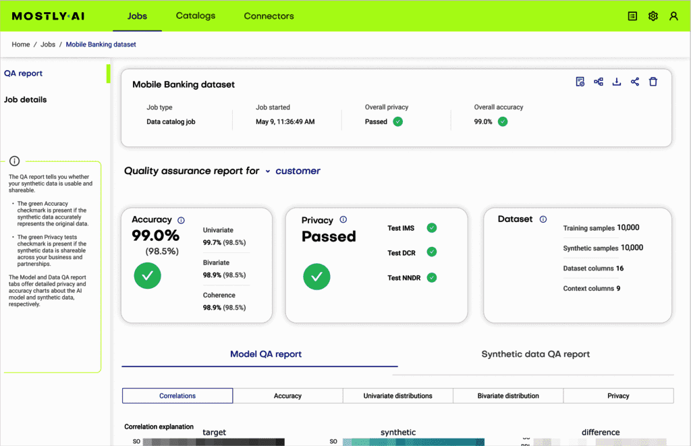Image resolution: width=691 pixels, height=446 pixels.
Task: Open the Catalogs menu
Action: pos(195,16)
